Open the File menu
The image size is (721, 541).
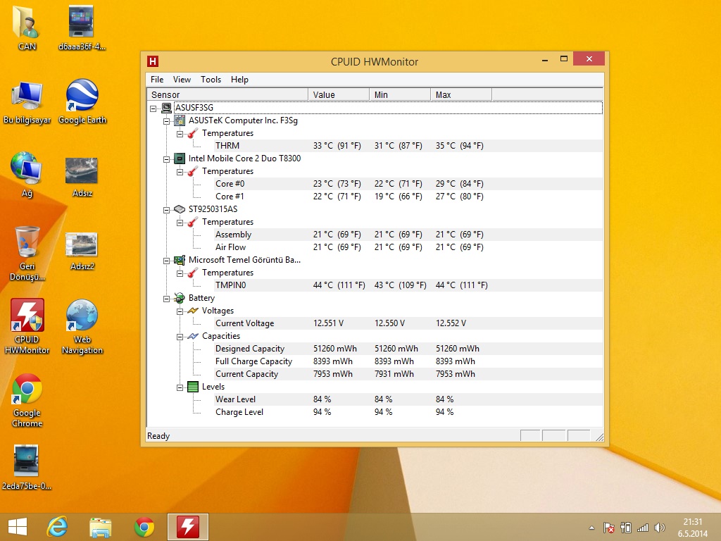point(157,80)
